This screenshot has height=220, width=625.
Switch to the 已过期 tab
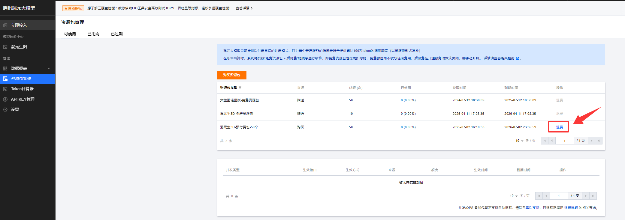click(117, 34)
